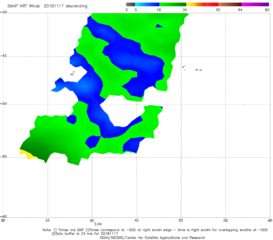The image size is (273, 240).
Task: Click the latitude axis label '-55'
Action: coord(3,157)
